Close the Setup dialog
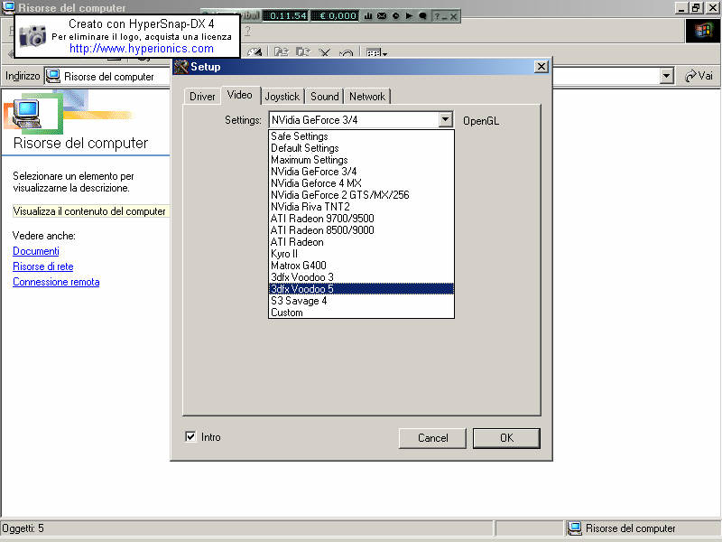This screenshot has height=542, width=722. [x=541, y=67]
